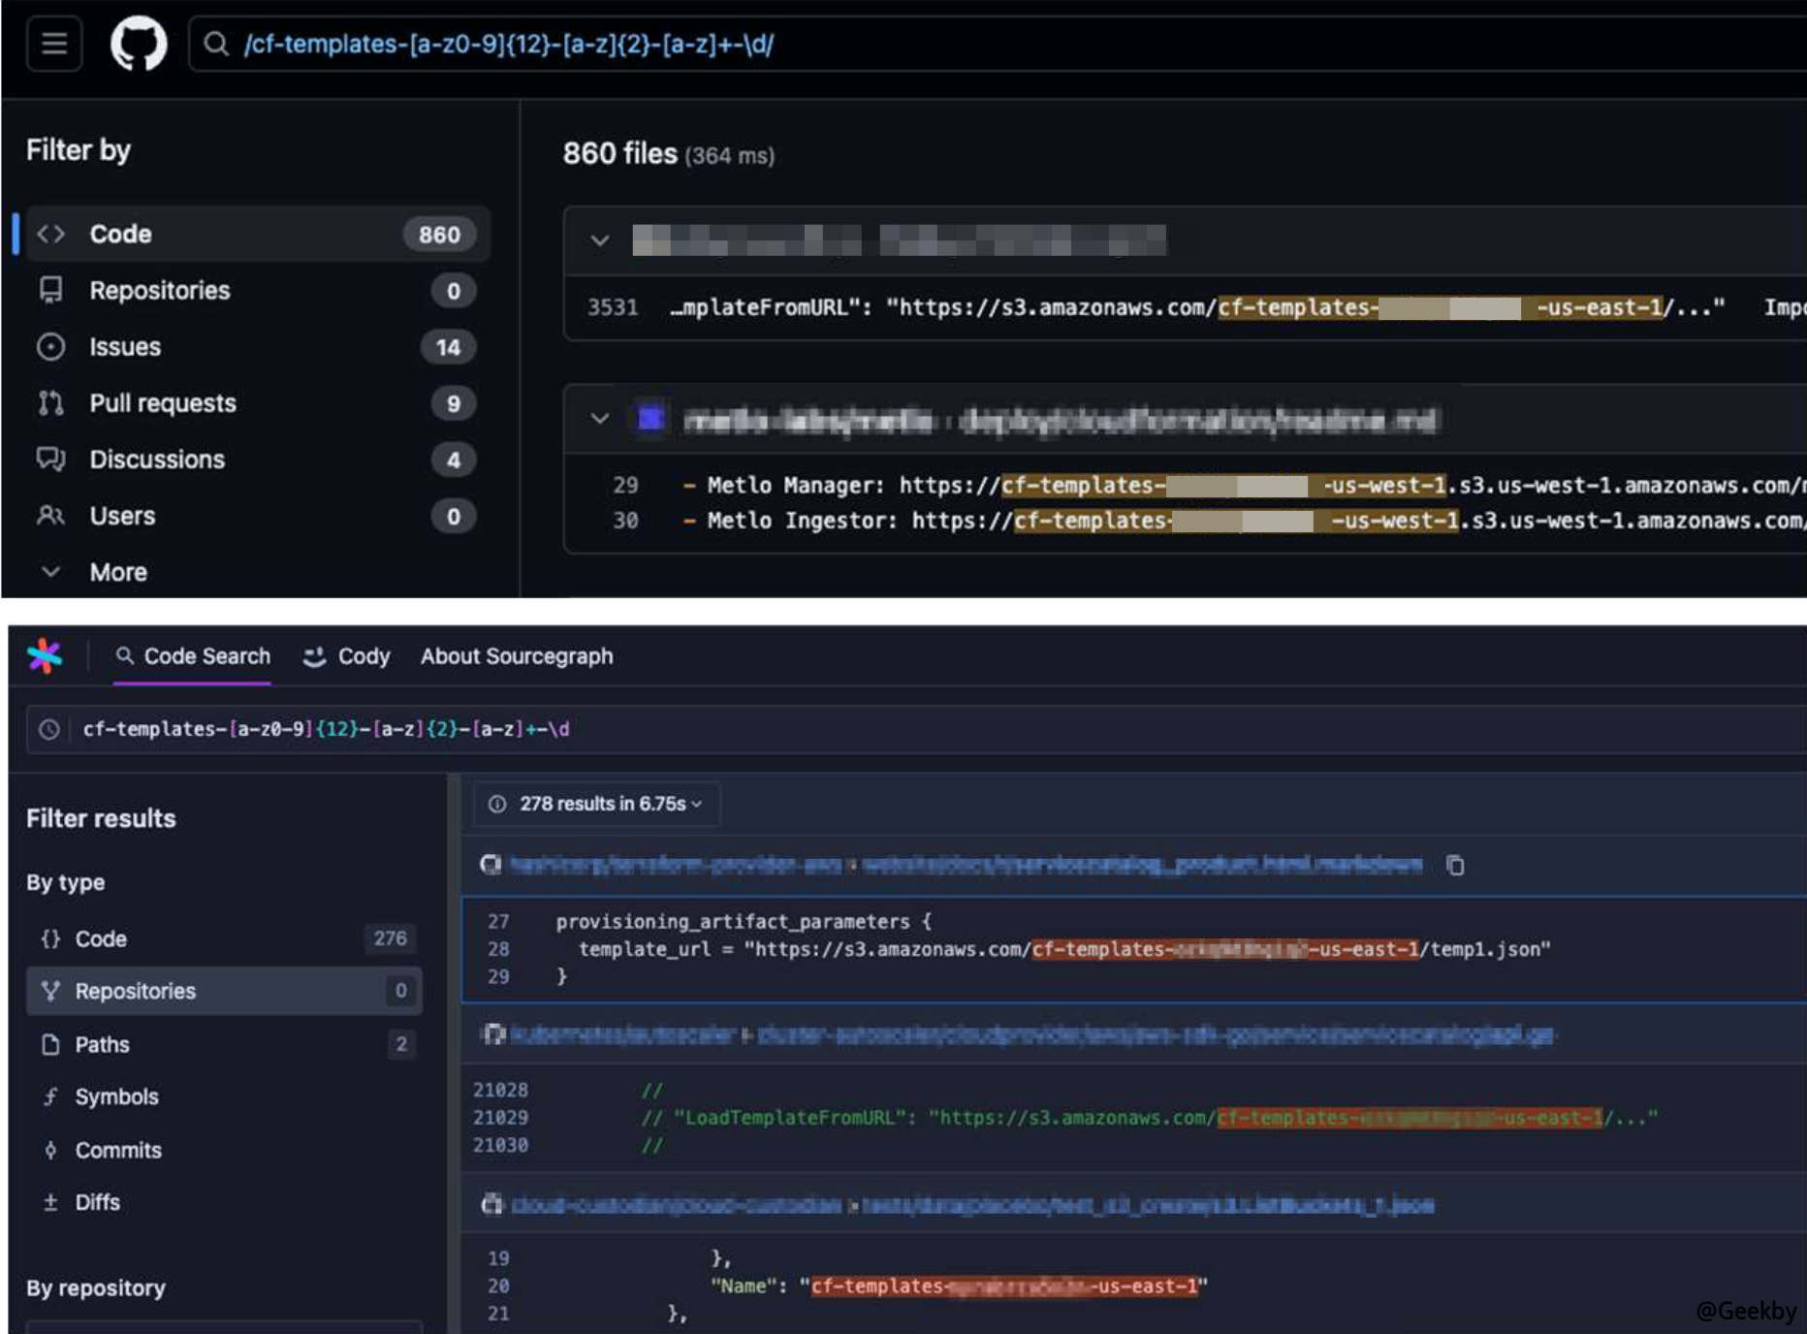The height and width of the screenshot is (1334, 1807).
Task: Click the Sourcegraph logo icon
Action: click(x=45, y=656)
